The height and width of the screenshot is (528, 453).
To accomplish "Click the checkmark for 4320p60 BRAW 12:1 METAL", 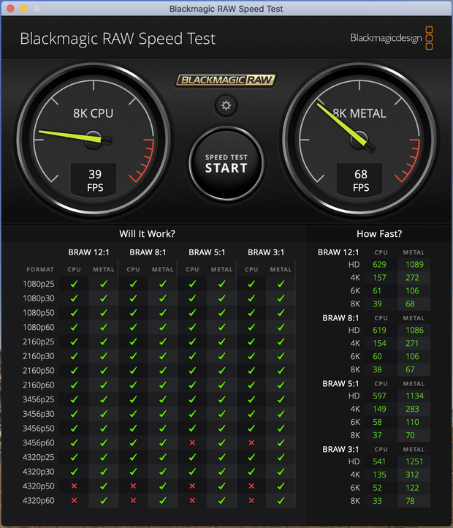I will click(104, 500).
